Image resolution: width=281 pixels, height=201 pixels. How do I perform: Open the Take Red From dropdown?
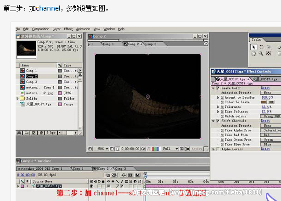(270, 135)
